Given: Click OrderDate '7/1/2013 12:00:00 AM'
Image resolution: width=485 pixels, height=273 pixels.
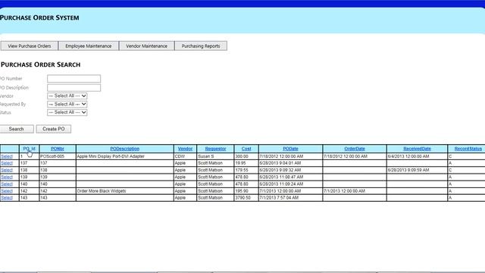Looking at the screenshot, I should pos(344,191).
